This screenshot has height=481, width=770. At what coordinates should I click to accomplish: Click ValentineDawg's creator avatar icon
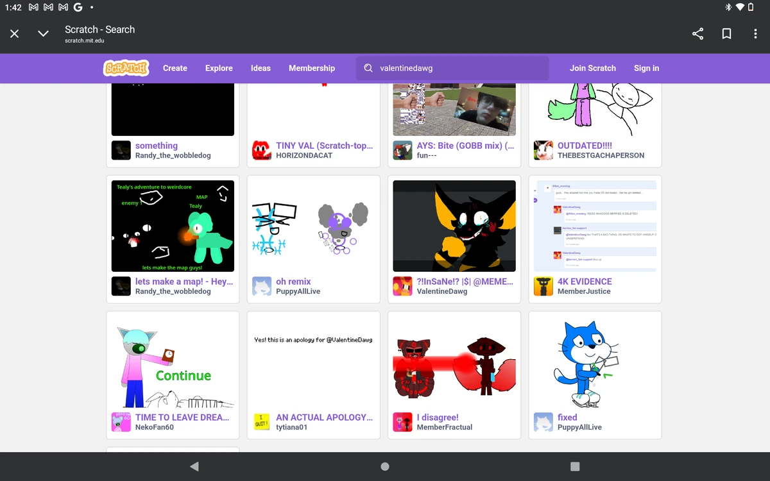[402, 286]
